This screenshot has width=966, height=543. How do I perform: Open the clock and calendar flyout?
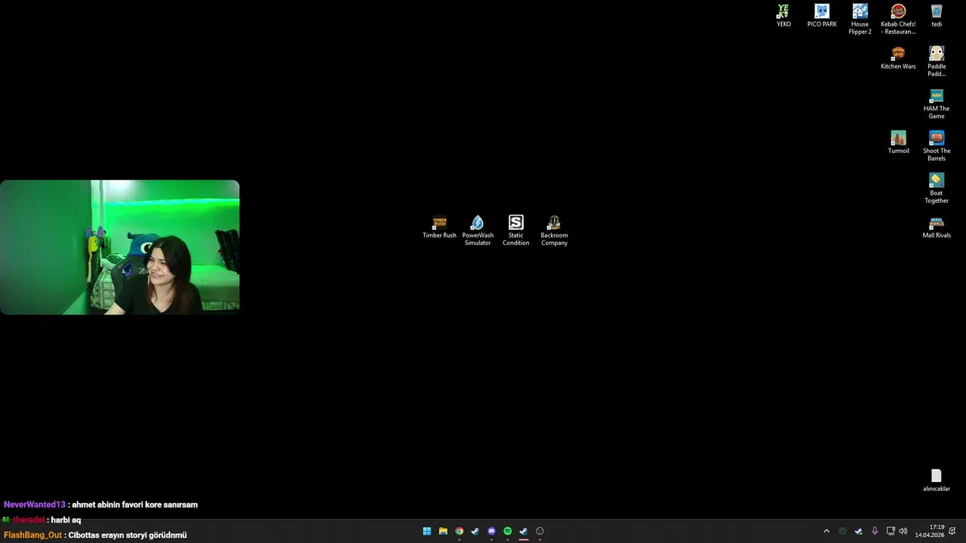930,531
